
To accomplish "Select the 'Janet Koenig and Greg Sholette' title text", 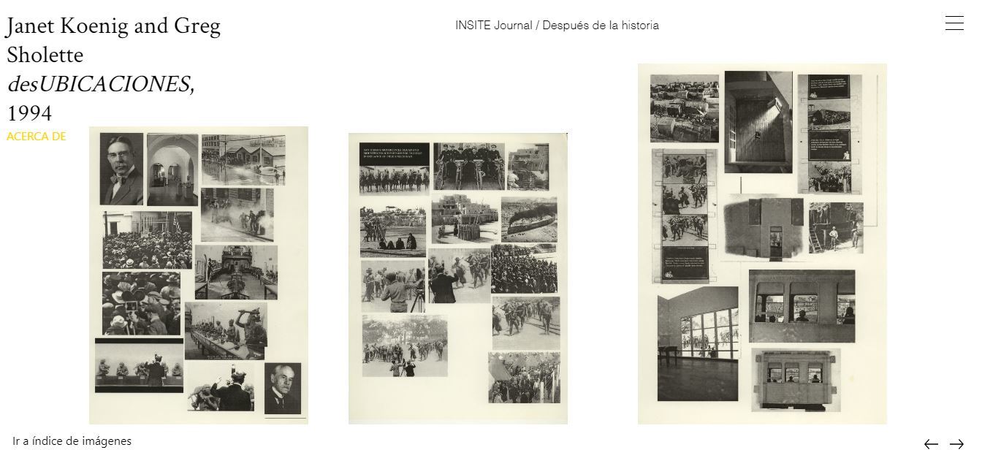I will coord(113,40).
